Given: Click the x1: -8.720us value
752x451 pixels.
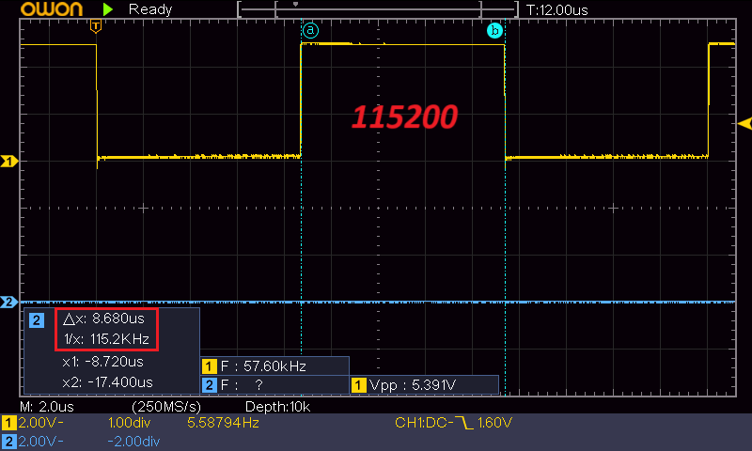Looking at the screenshot, I should click(x=102, y=362).
